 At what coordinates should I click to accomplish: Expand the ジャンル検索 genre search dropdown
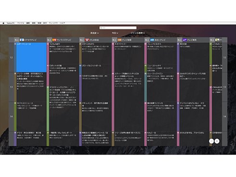[138, 33]
